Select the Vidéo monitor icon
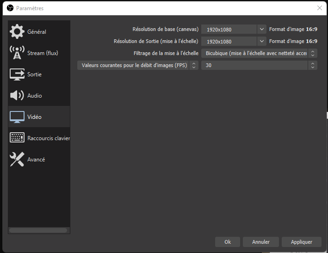 pyautogui.click(x=17, y=117)
